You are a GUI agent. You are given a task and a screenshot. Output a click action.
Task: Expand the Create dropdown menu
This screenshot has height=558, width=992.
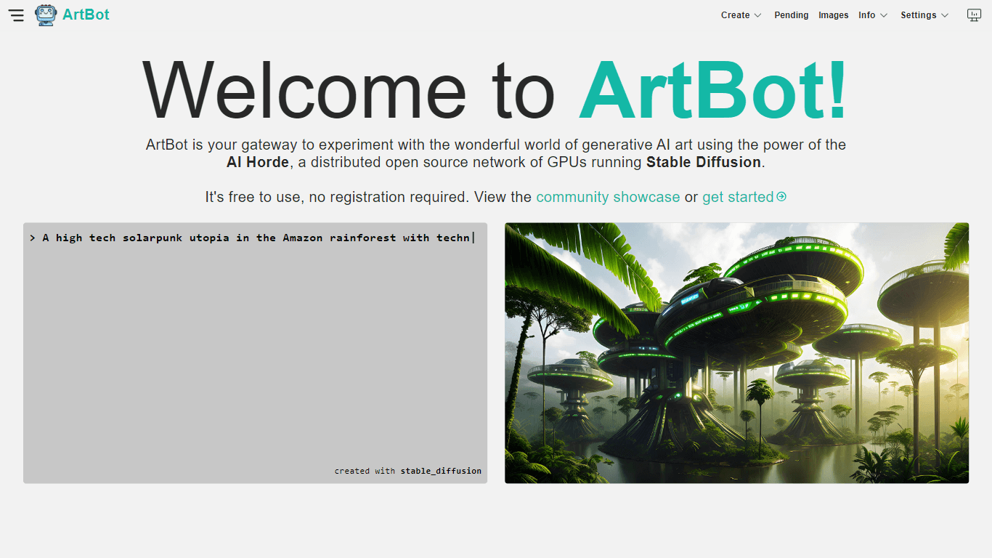click(x=741, y=15)
